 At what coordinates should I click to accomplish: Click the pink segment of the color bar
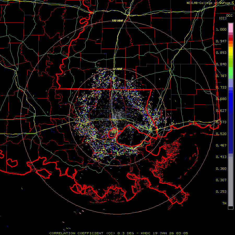click(231, 28)
